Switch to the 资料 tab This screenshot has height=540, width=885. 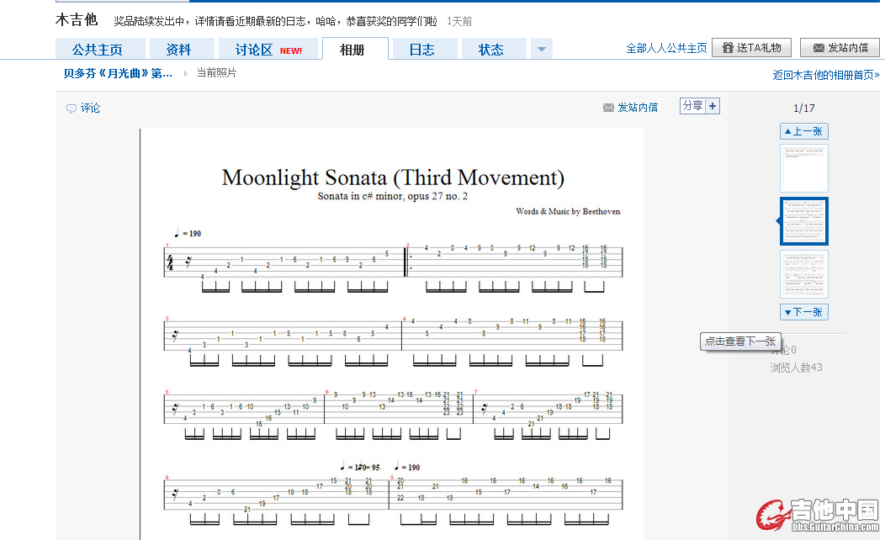click(x=181, y=49)
